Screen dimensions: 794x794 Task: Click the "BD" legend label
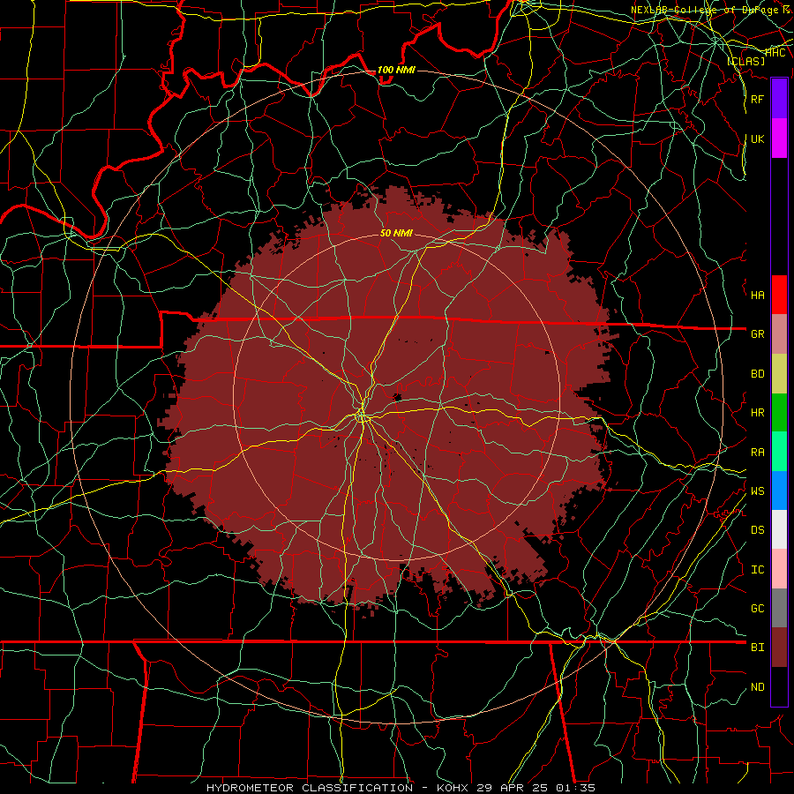[x=757, y=374]
